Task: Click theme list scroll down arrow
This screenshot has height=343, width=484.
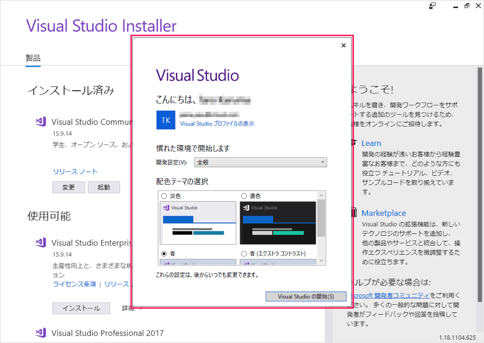Action: click(321, 261)
